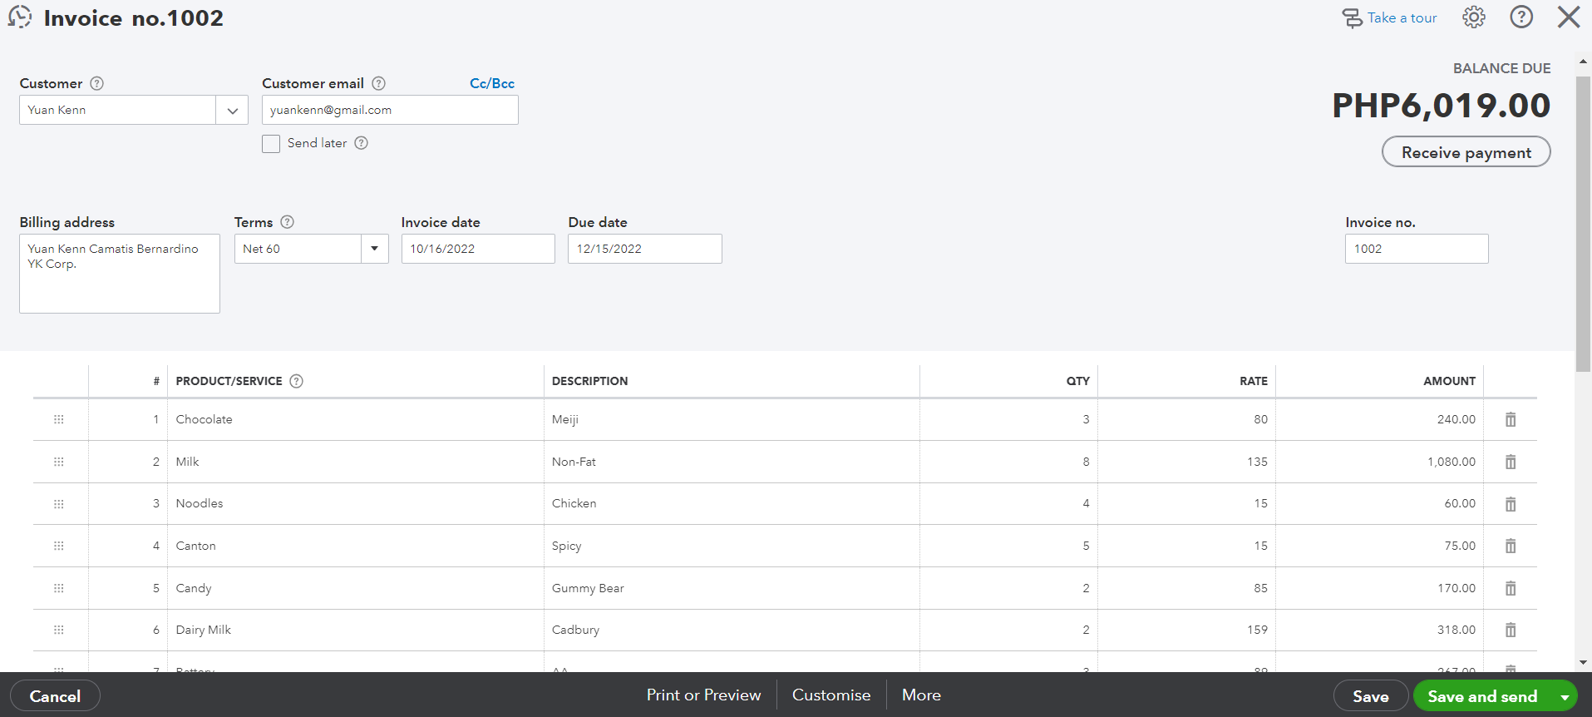Viewport: 1592px width, 717px height.
Task: Click the help question mark icon
Action: point(1521,17)
